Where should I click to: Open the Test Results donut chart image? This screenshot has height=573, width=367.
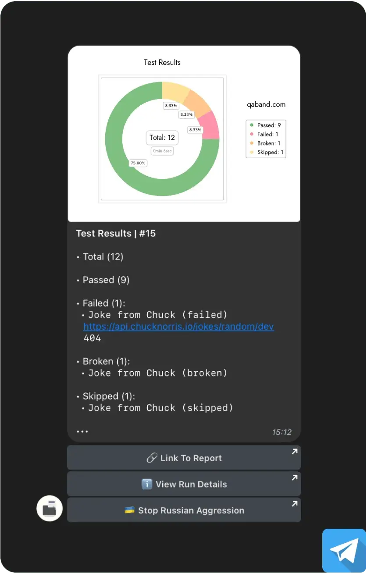pyautogui.click(x=184, y=134)
